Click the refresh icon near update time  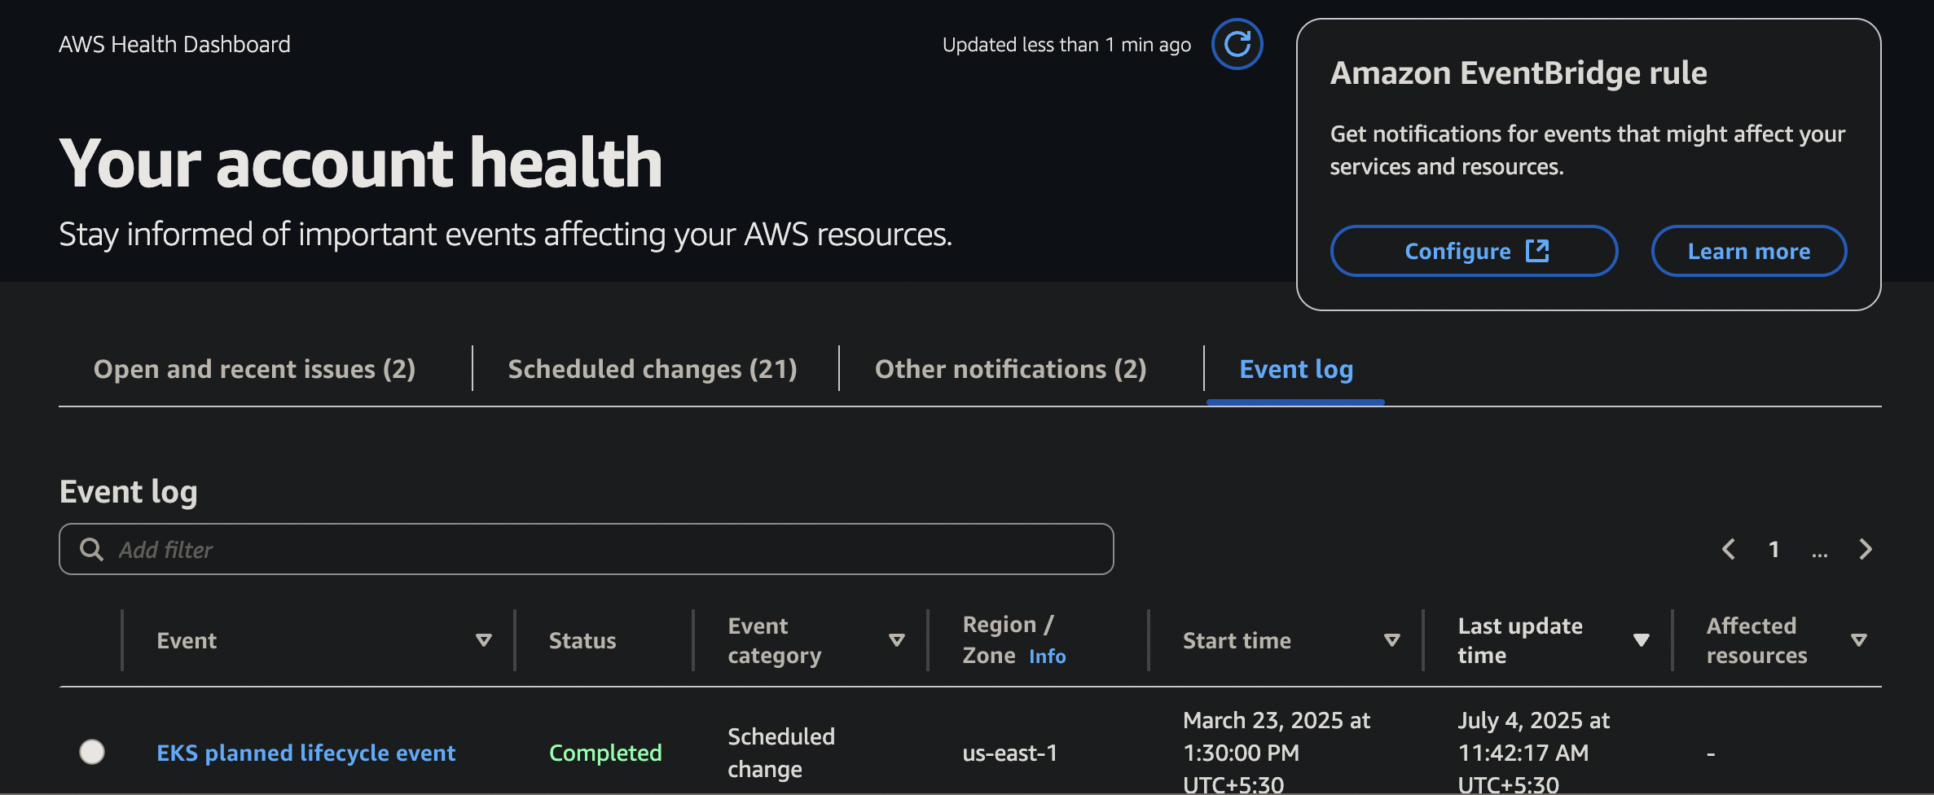click(x=1237, y=44)
